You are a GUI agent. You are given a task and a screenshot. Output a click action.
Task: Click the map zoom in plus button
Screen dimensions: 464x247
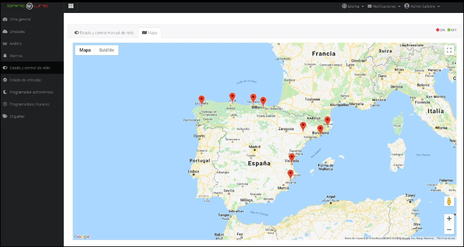[x=449, y=219]
